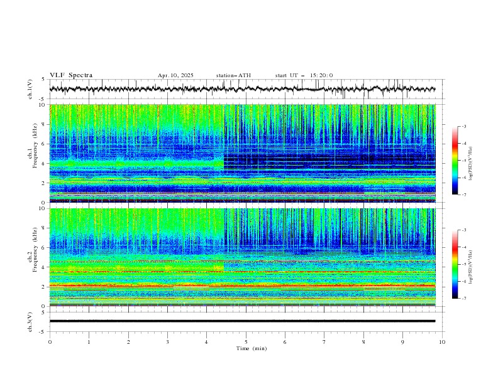Click the ch.2 'Frequency (kHz)' axis label
The height and width of the screenshot is (384, 498).
[35, 250]
